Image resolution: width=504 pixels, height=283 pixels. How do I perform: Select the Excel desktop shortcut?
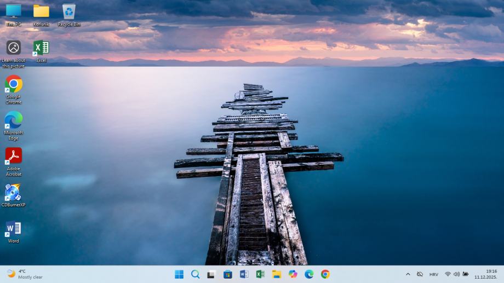click(41, 51)
